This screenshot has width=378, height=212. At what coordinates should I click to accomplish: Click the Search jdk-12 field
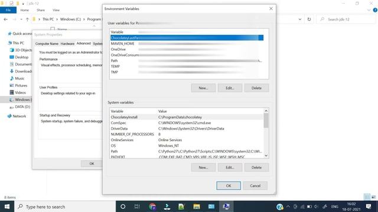347,19
